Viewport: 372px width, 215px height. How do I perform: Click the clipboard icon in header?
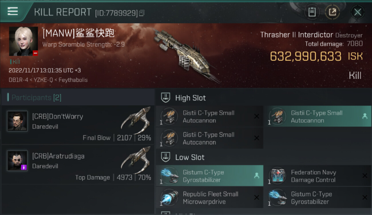[312, 12]
